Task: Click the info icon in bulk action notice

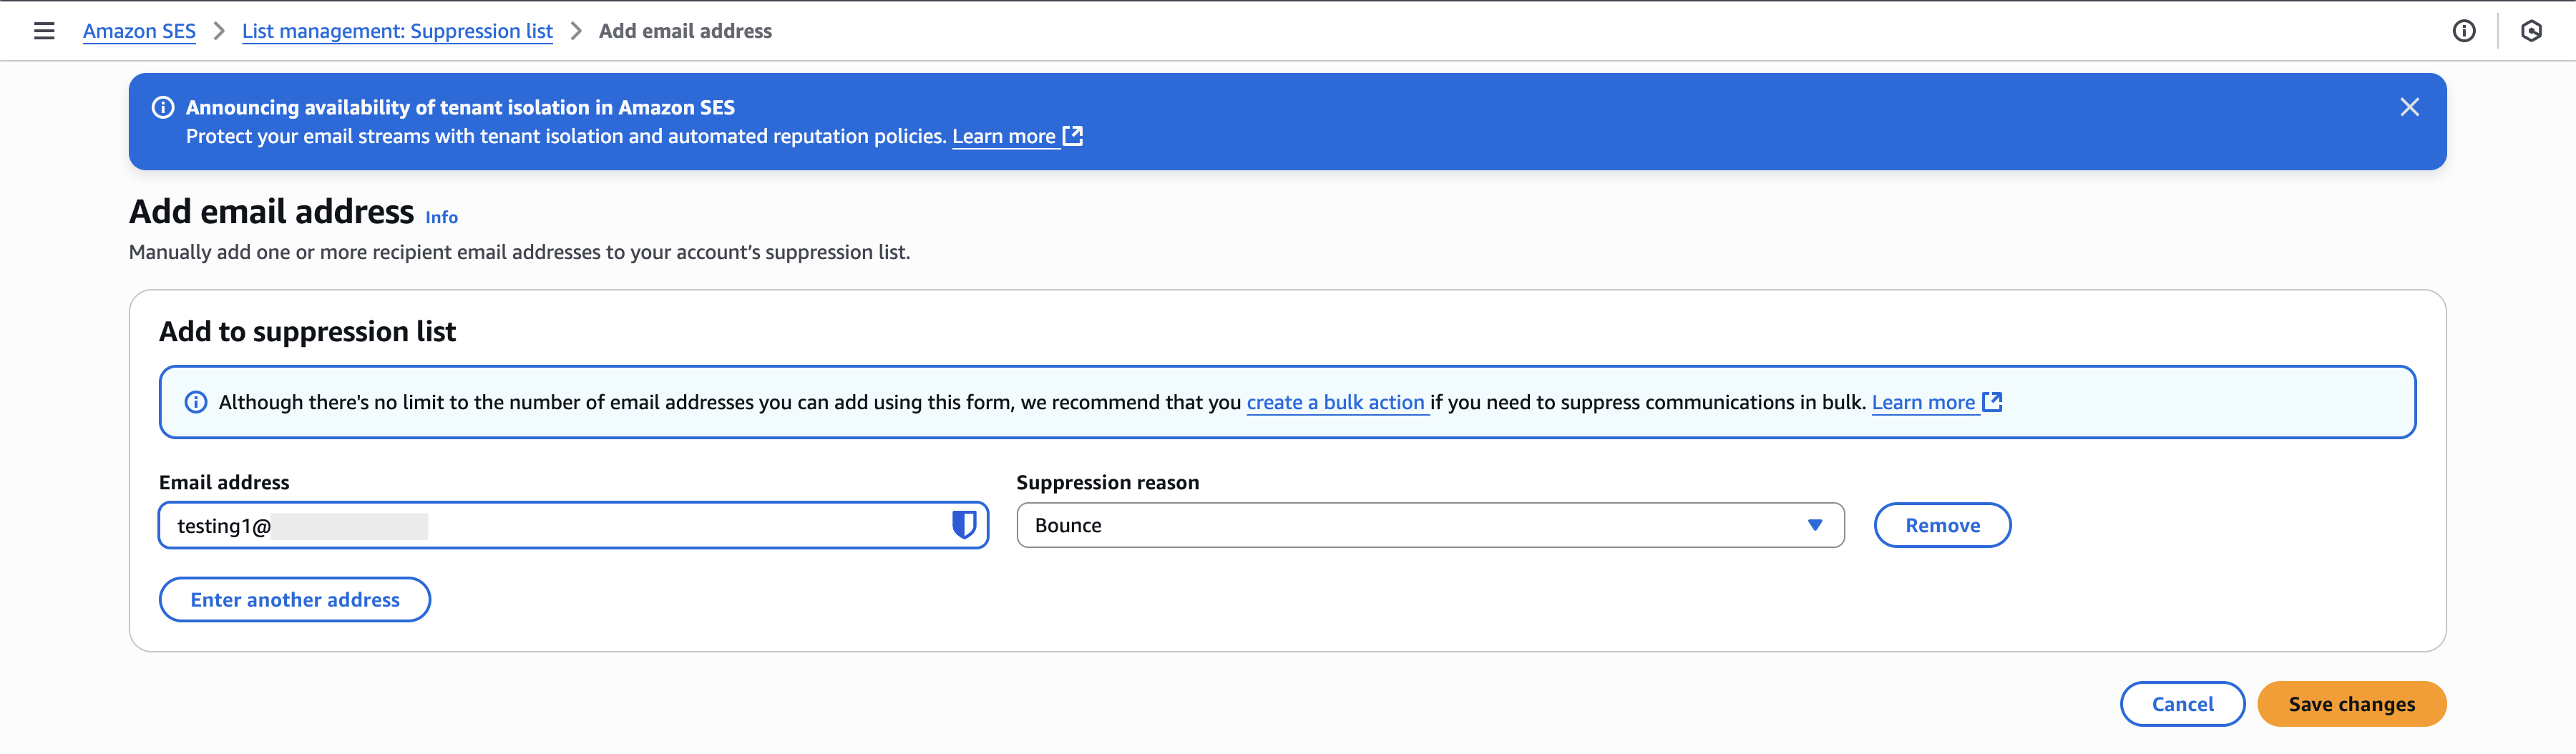Action: pyautogui.click(x=196, y=402)
